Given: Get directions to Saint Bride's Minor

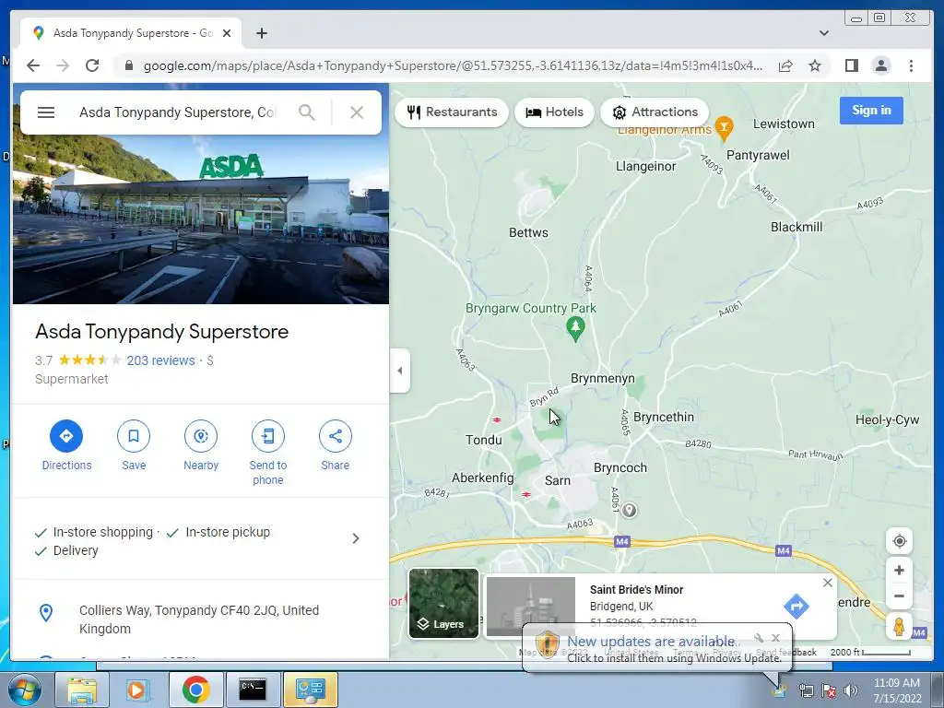Looking at the screenshot, I should point(796,607).
